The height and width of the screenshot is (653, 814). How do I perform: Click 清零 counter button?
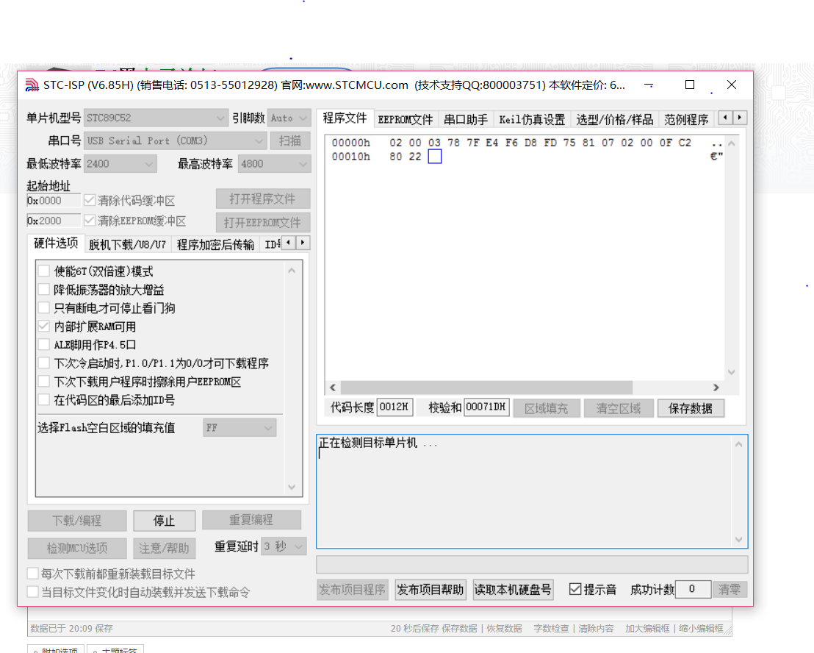coord(730,590)
